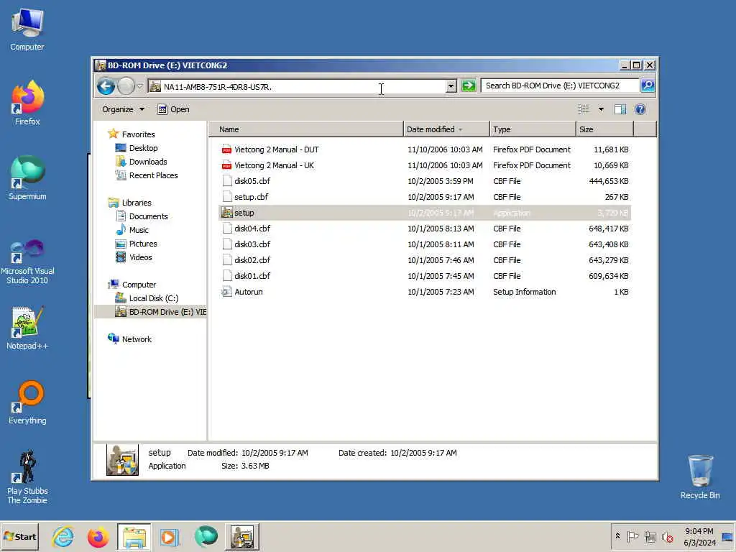The width and height of the screenshot is (736, 552).
Task: Click in the address bar field
Action: 297,86
